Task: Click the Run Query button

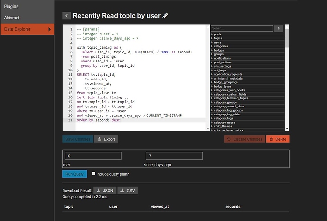Action: [x=75, y=174]
